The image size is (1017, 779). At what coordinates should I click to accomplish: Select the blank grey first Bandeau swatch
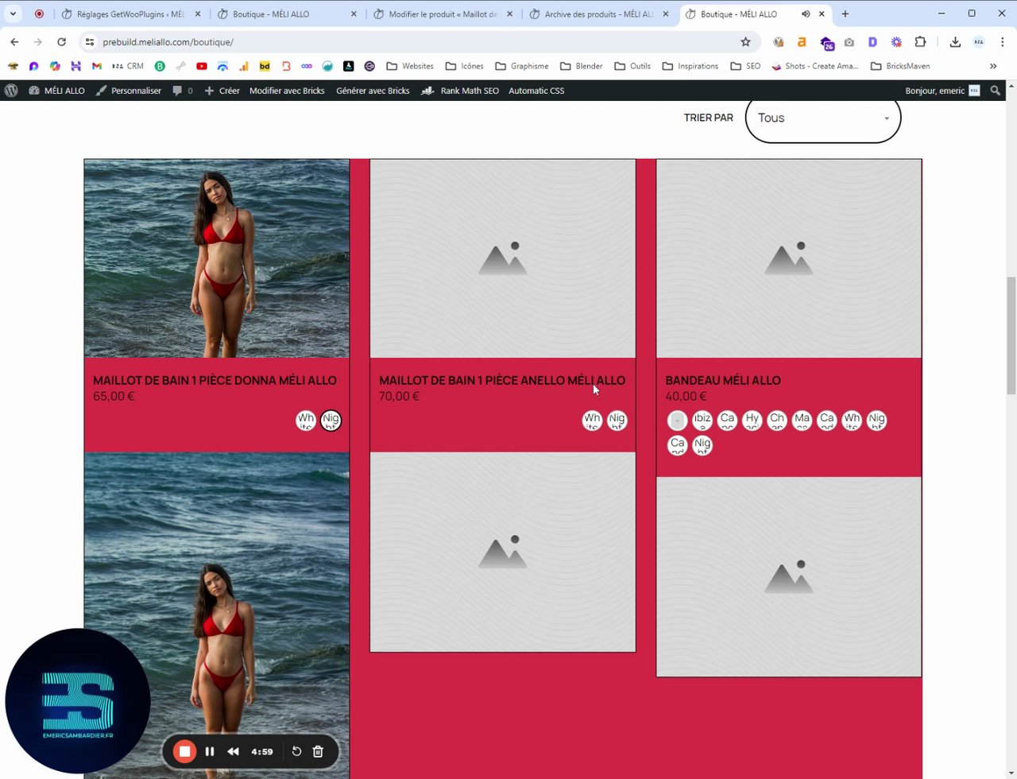point(677,421)
